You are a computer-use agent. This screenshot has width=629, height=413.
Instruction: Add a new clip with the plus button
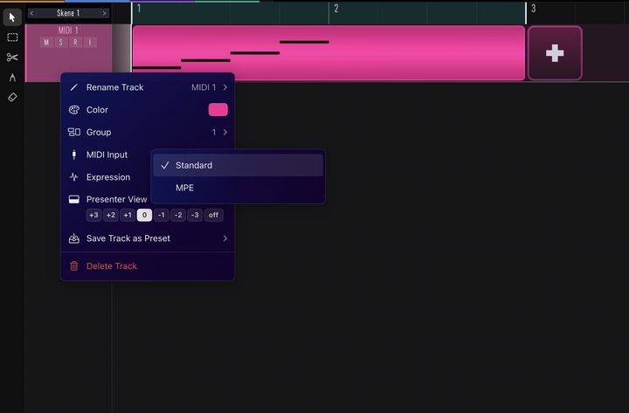(555, 53)
